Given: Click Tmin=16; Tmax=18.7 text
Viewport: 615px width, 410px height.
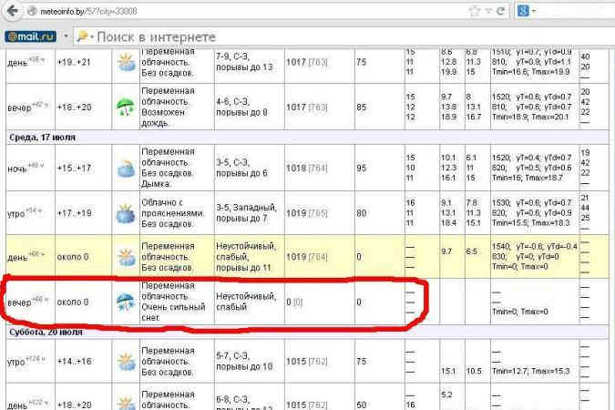Looking at the screenshot, I should pos(528,179).
